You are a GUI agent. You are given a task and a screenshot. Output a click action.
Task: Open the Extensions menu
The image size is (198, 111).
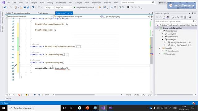tap(97, 2)
